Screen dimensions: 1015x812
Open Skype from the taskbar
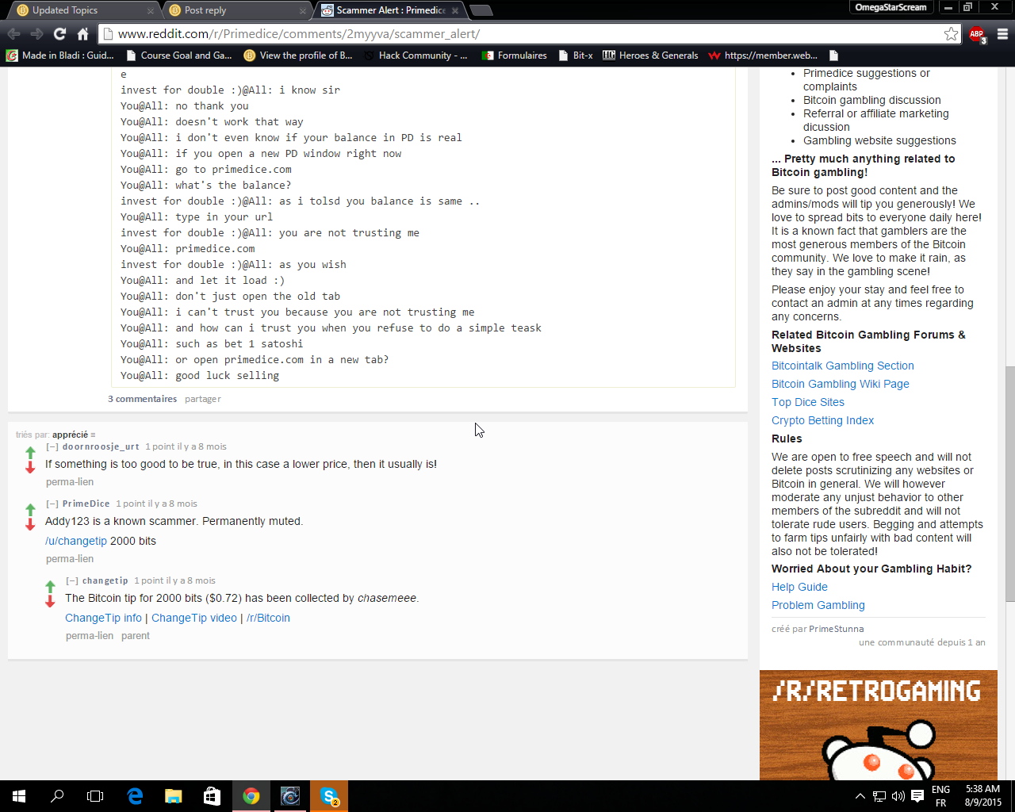pos(328,796)
